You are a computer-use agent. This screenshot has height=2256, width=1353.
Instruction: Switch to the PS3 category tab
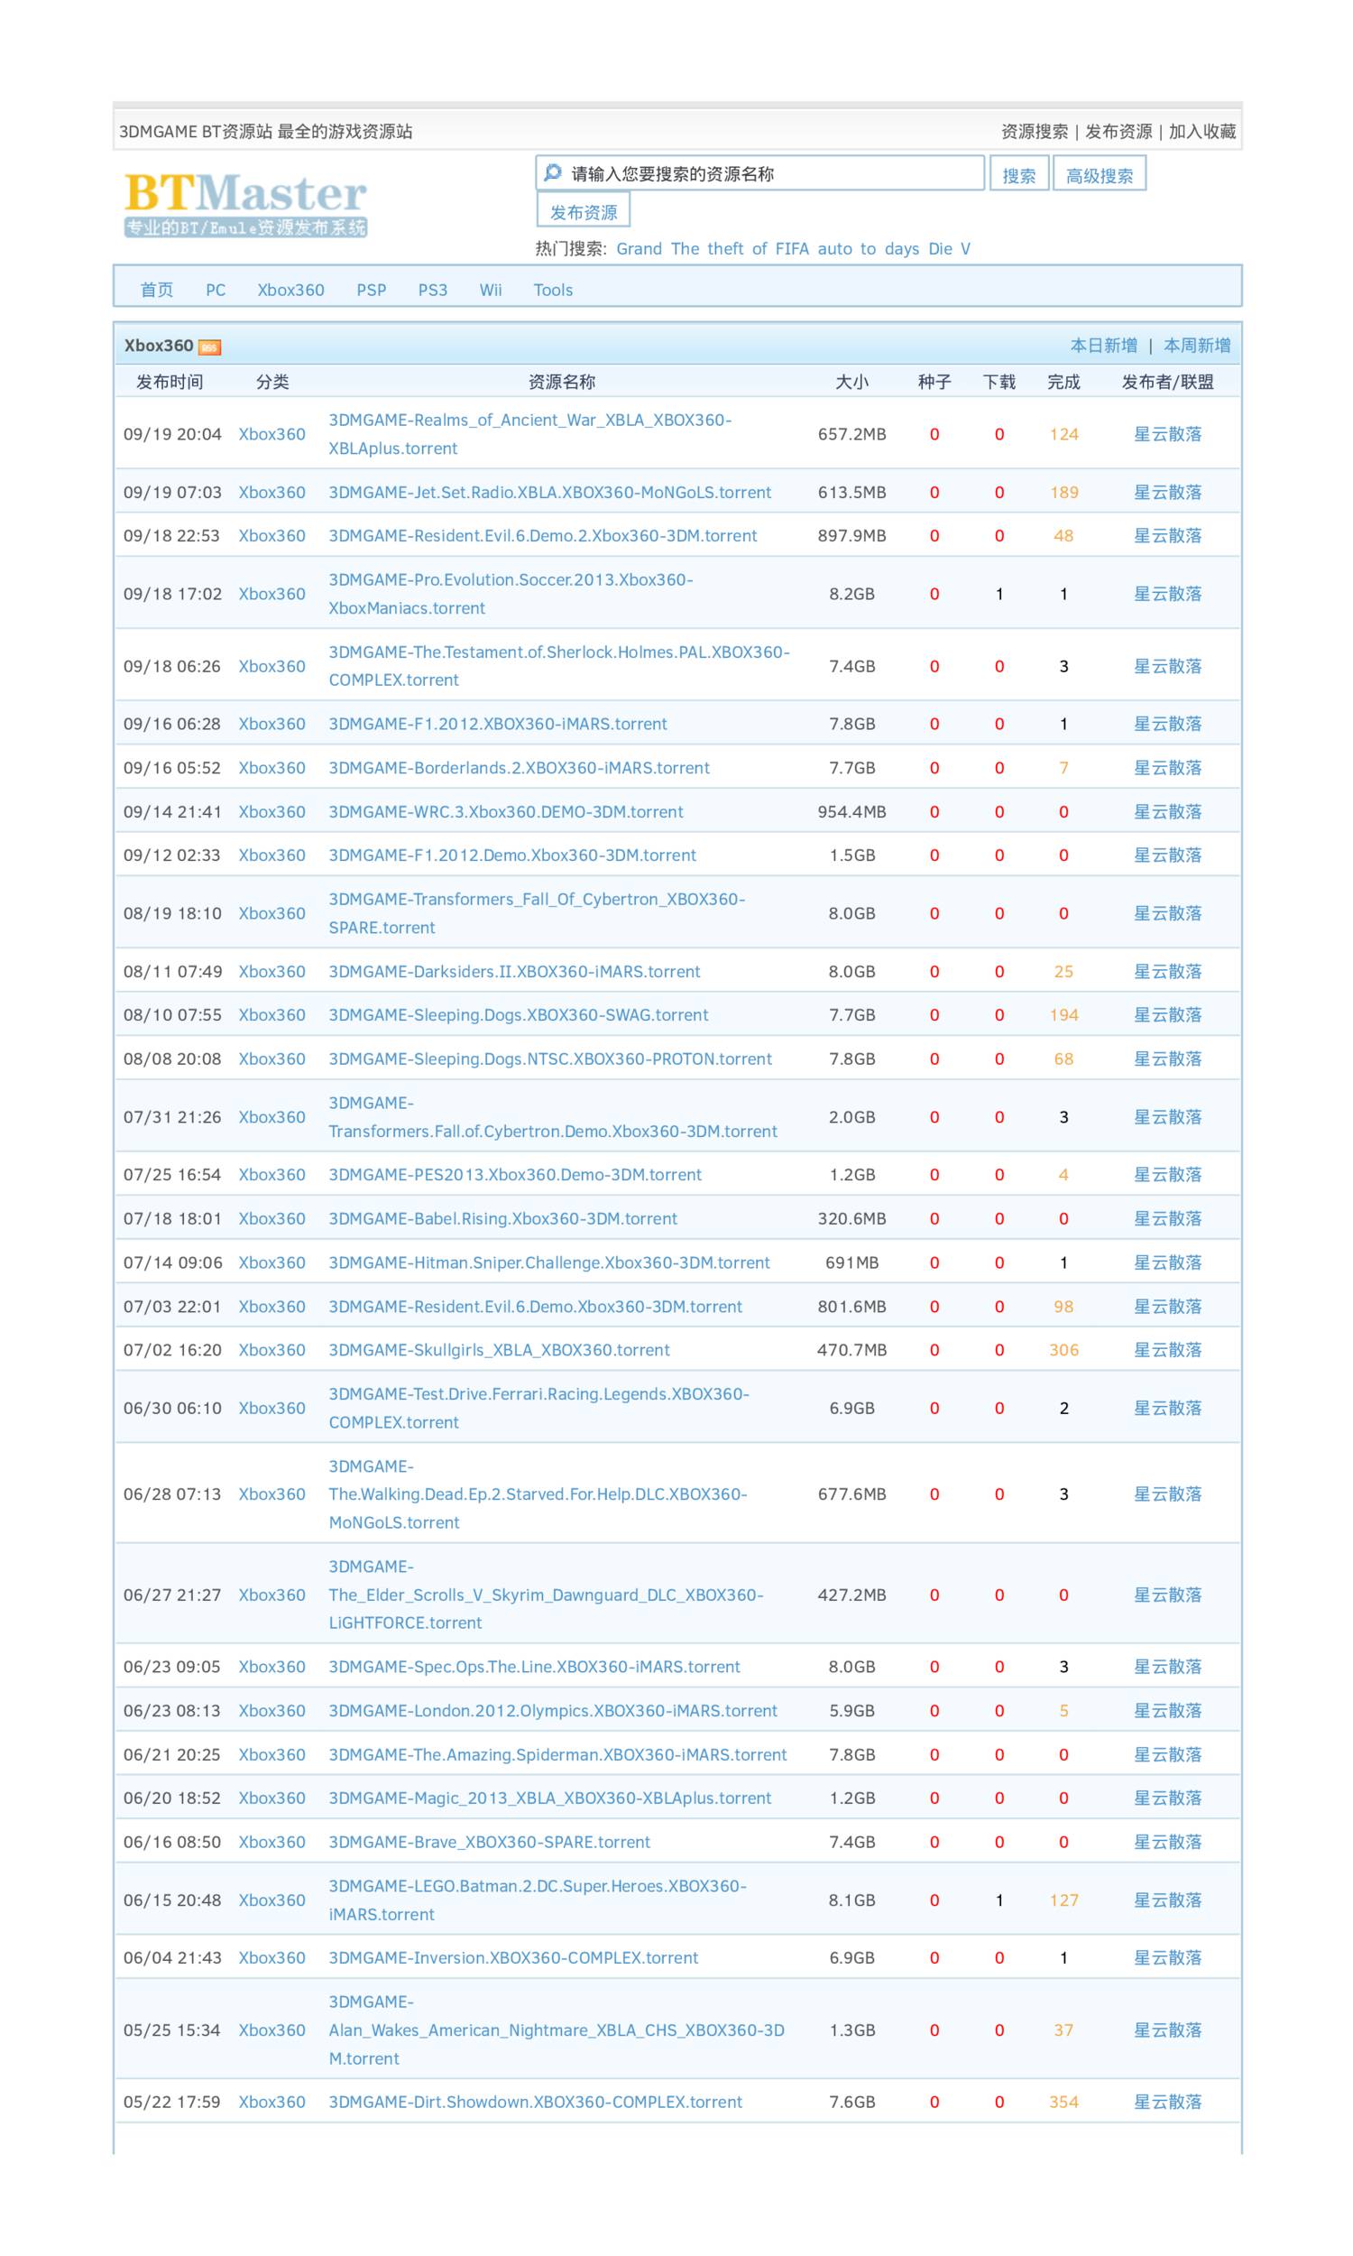pyautogui.click(x=432, y=290)
